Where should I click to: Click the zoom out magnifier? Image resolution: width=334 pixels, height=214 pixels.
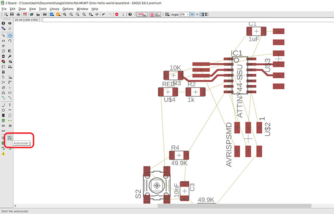pos(78,15)
